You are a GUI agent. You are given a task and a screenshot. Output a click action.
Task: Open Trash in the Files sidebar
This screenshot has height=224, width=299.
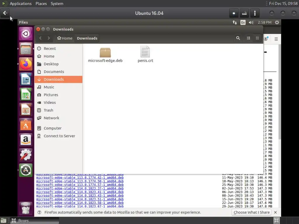click(x=58, y=110)
